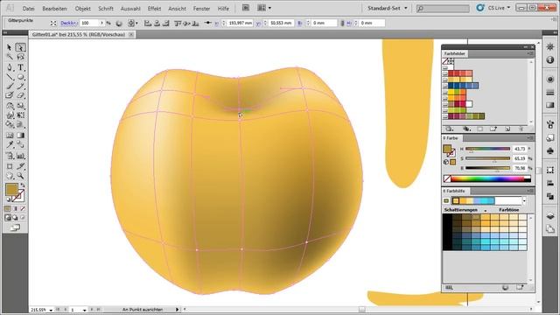
Task: Select the Column Graph tool
Action: click(21, 156)
